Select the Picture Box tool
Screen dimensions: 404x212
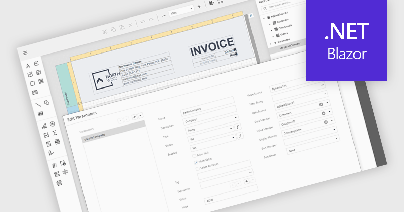tap(39, 72)
